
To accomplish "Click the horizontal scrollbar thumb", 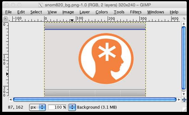I will (x=95, y=100).
